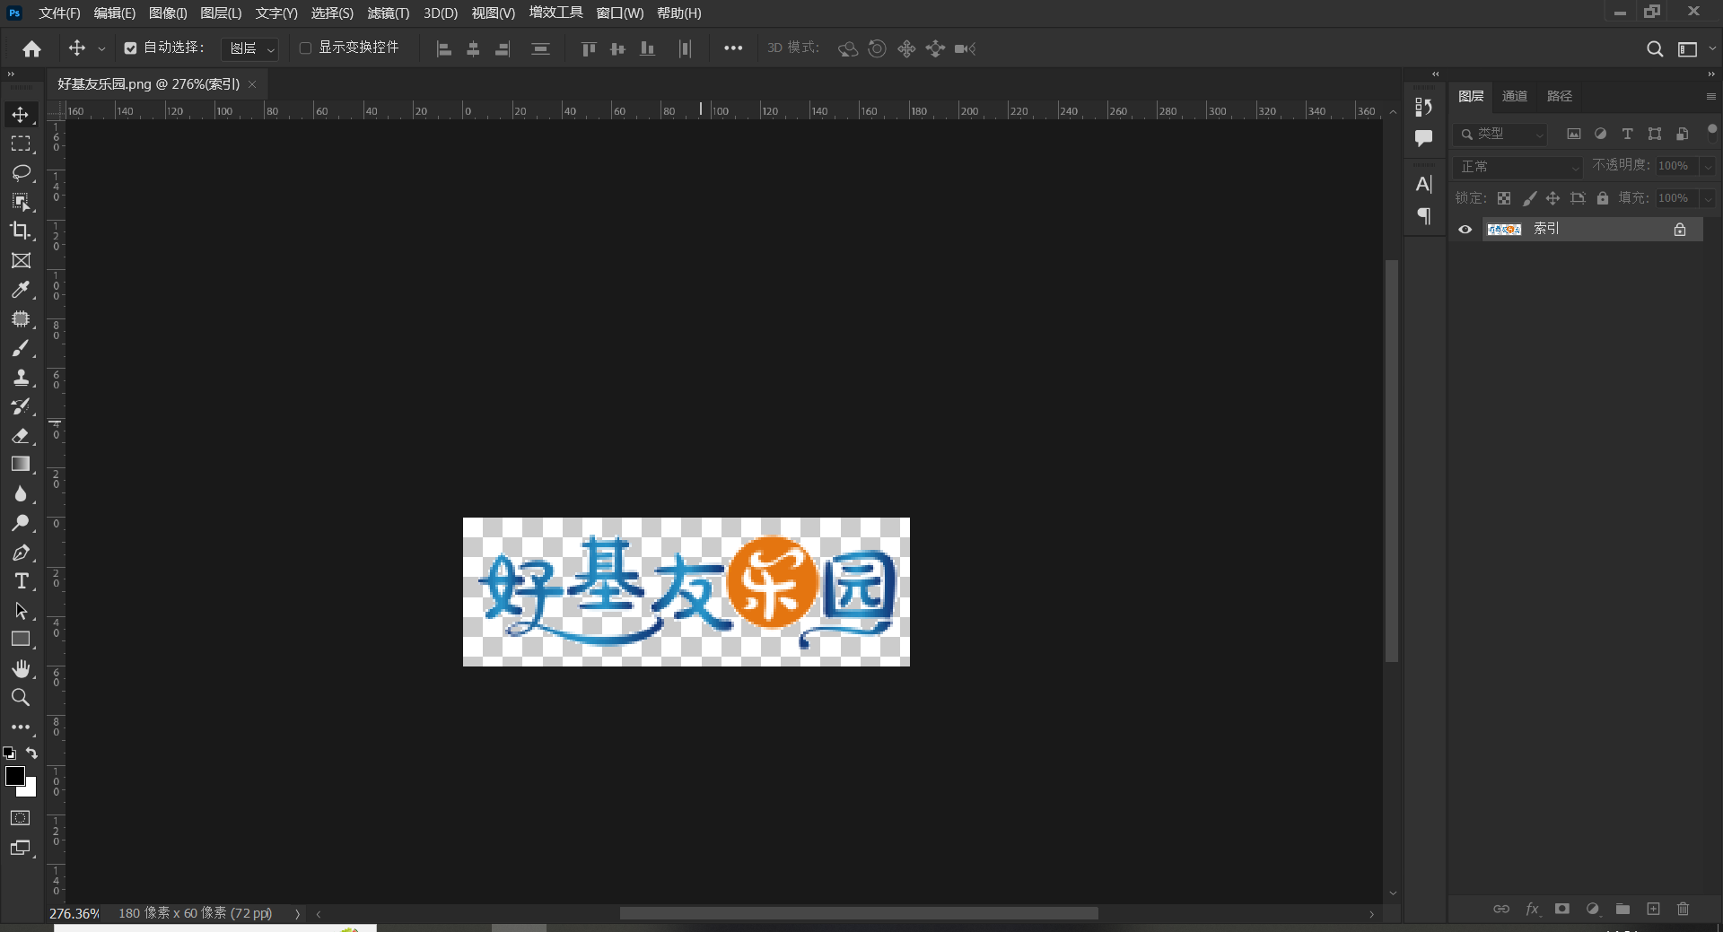The image size is (1723, 932).
Task: Open the layer styles fx menu
Action: pyautogui.click(x=1532, y=909)
